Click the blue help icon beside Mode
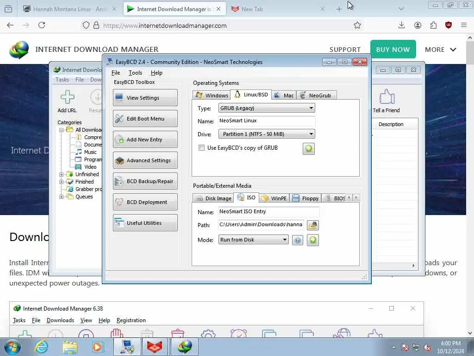 [x=298, y=241]
